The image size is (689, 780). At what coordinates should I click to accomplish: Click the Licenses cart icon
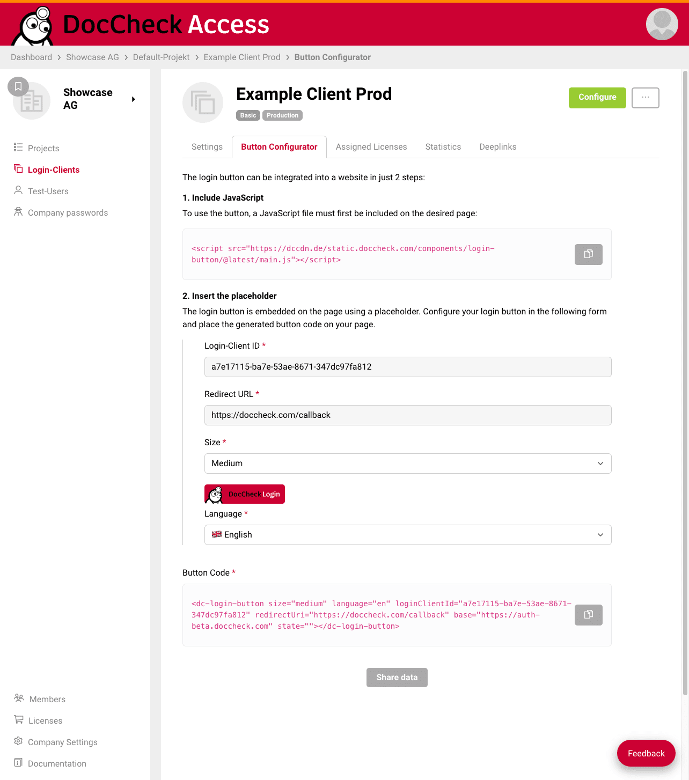point(19,720)
